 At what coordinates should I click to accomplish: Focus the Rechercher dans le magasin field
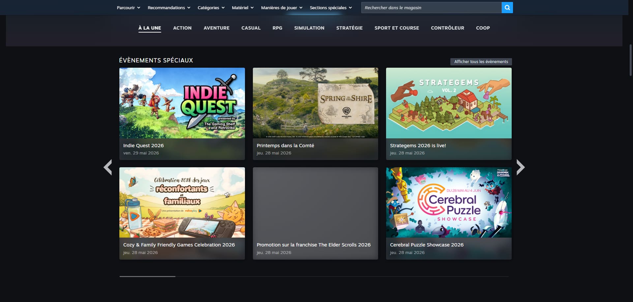[431, 8]
